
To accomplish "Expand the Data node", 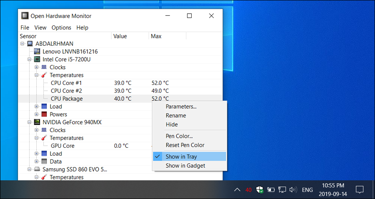I will click(x=36, y=162).
